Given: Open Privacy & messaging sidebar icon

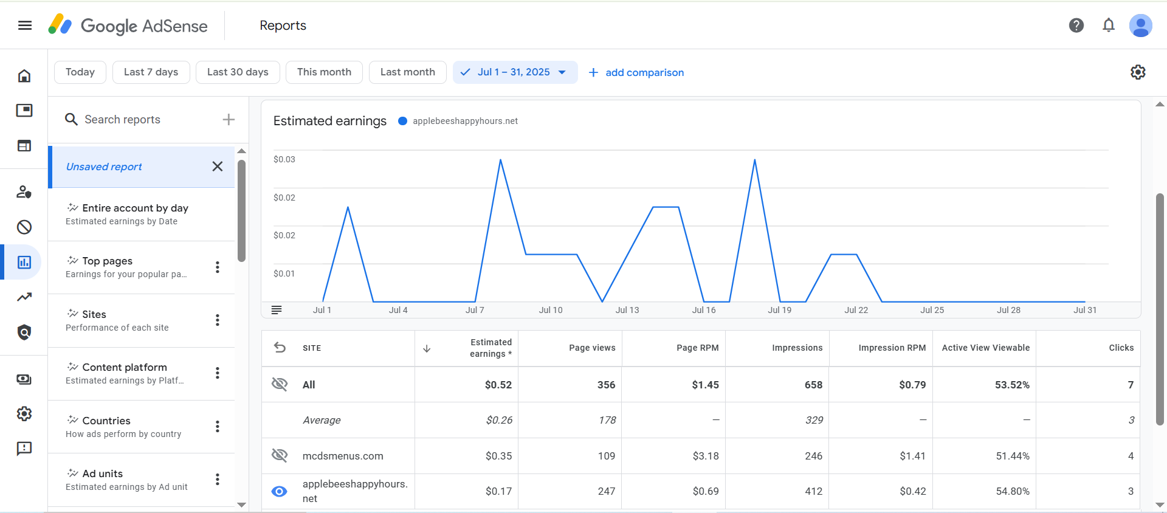Looking at the screenshot, I should click(x=24, y=192).
